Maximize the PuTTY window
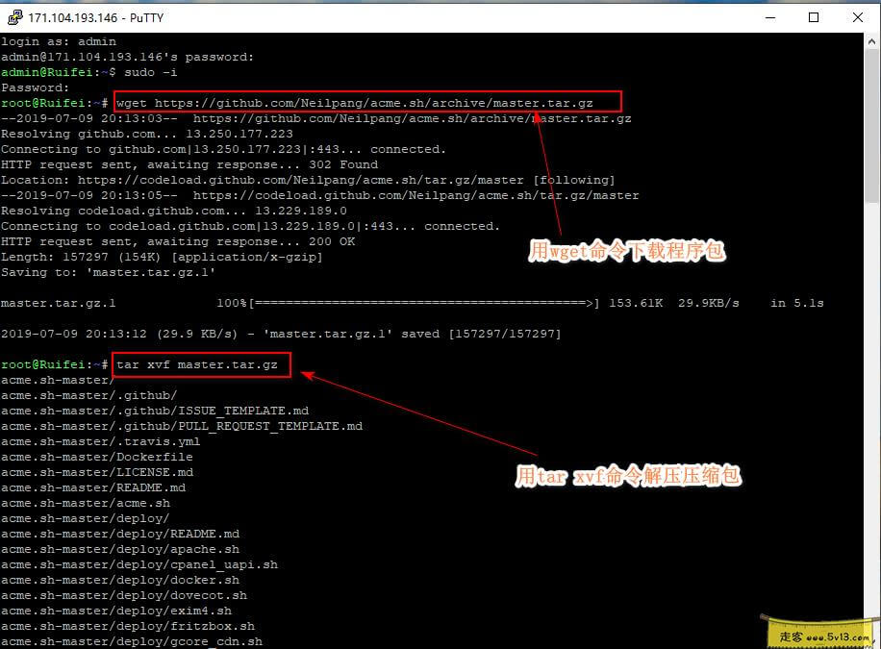The image size is (881, 649). point(813,16)
